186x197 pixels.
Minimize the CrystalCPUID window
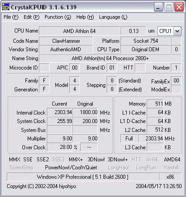[158, 7]
